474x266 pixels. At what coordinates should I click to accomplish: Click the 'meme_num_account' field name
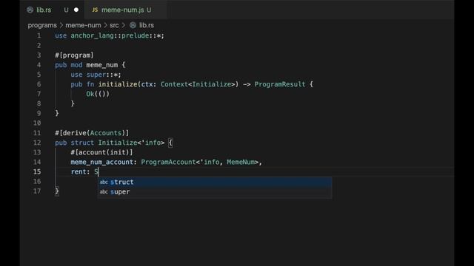point(102,162)
